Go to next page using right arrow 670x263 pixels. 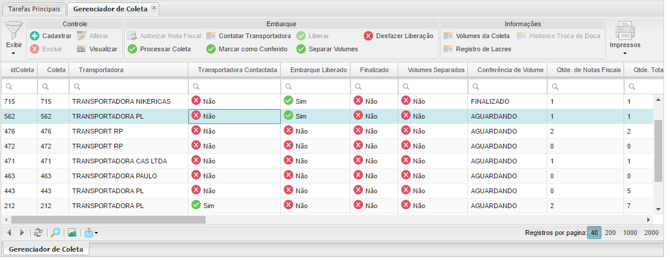[x=22, y=233]
